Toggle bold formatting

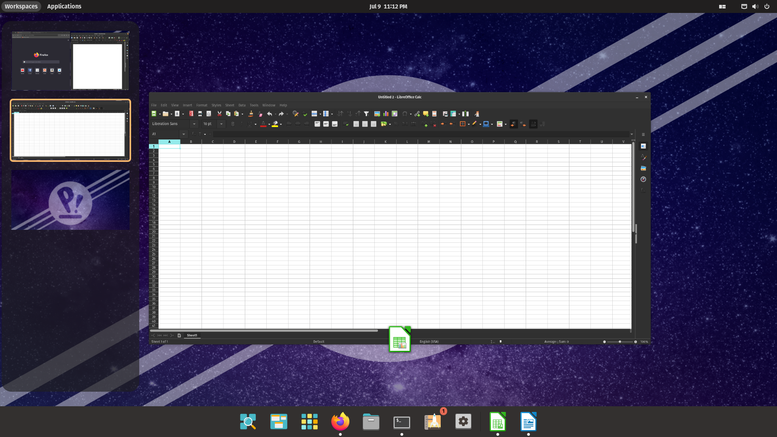233,124
